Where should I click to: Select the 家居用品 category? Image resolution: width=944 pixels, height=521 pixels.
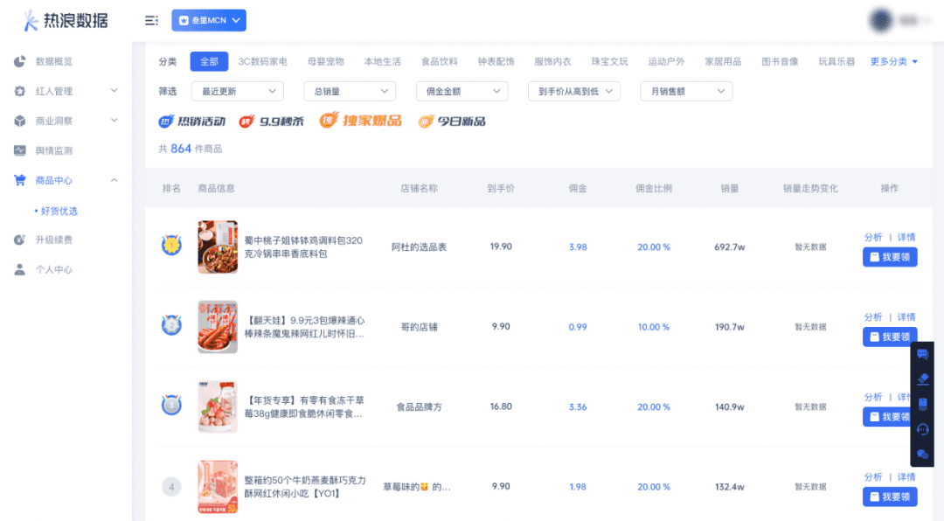723,61
